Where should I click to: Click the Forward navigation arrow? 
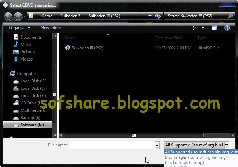tap(18, 16)
